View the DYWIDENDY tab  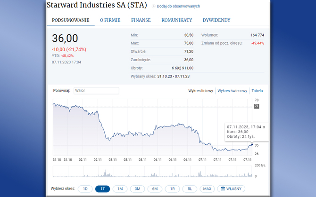pos(216,20)
